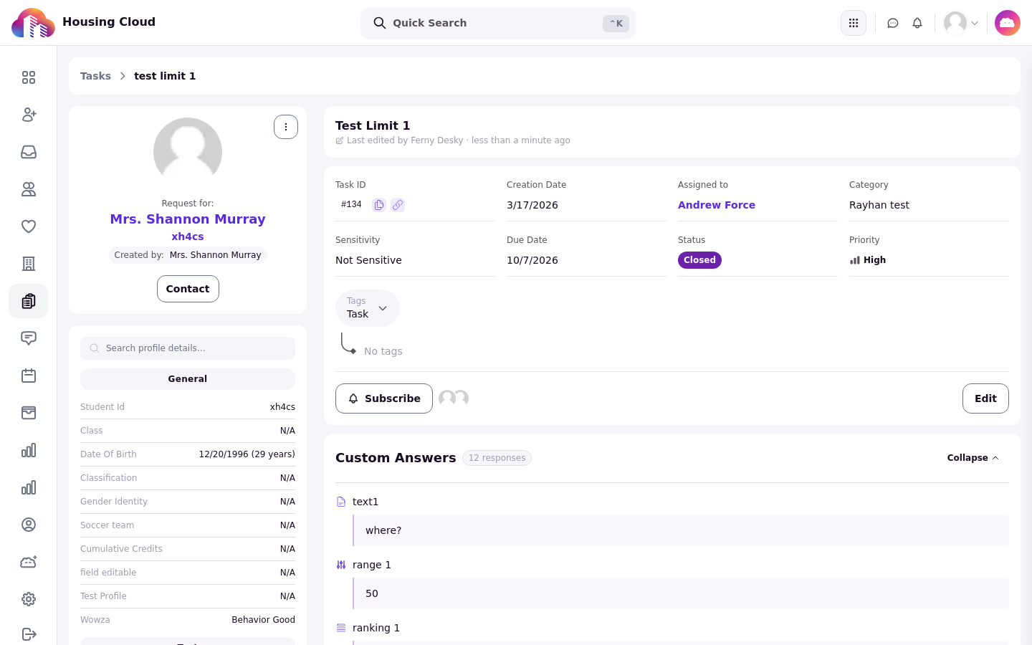1032x645 pixels.
Task: Open the Andrew Force assignee link
Action: tap(717, 205)
